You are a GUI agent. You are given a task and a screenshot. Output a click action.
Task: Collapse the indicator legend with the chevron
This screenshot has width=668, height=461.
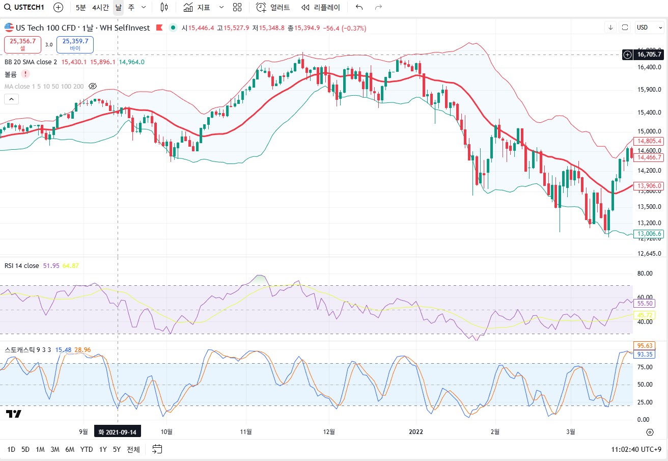(12, 99)
